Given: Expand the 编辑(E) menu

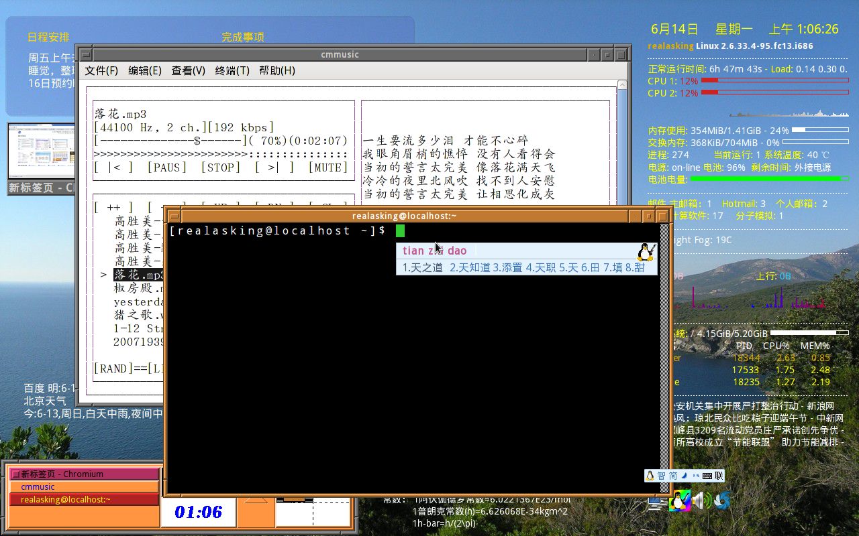Looking at the screenshot, I should [144, 70].
